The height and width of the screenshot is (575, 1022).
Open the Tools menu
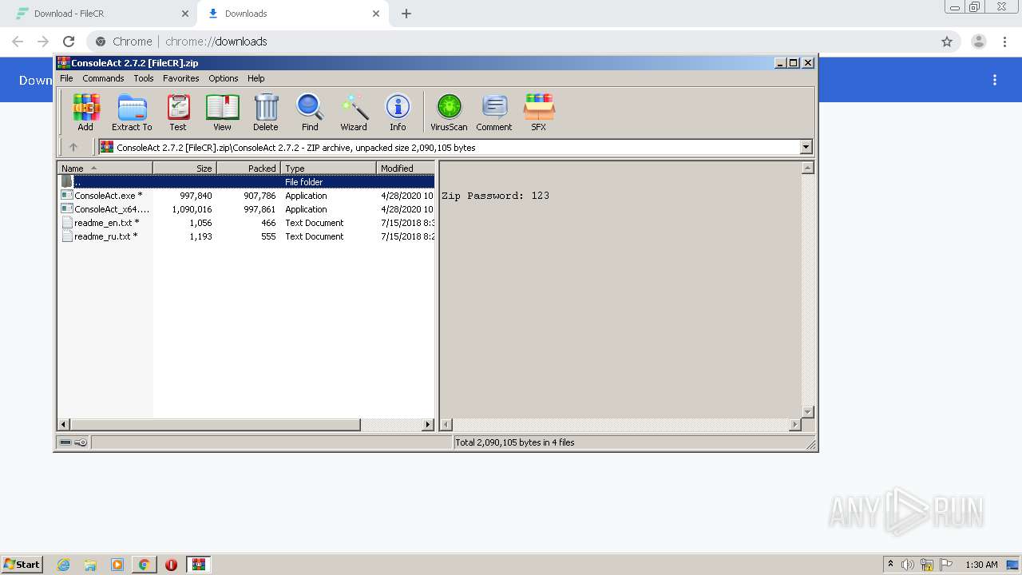(144, 78)
